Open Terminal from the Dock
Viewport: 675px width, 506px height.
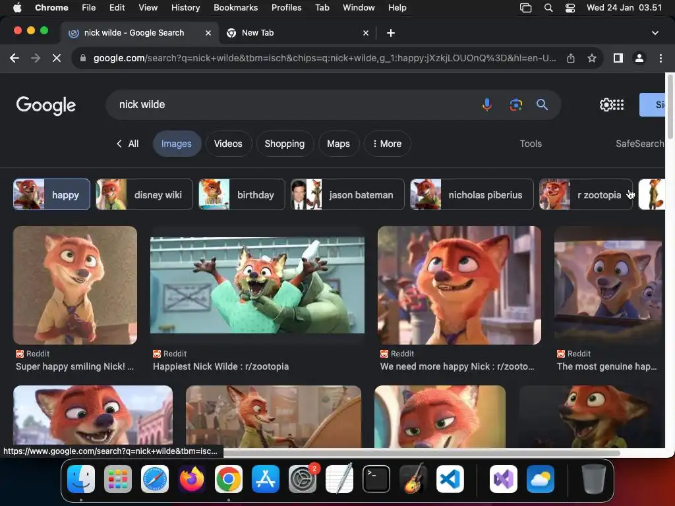(376, 479)
